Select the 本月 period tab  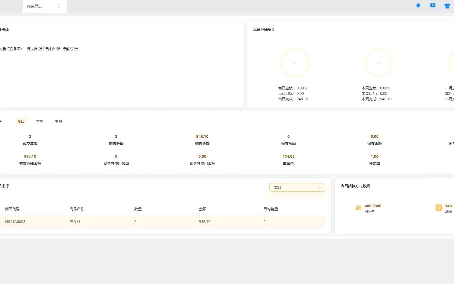[58, 121]
